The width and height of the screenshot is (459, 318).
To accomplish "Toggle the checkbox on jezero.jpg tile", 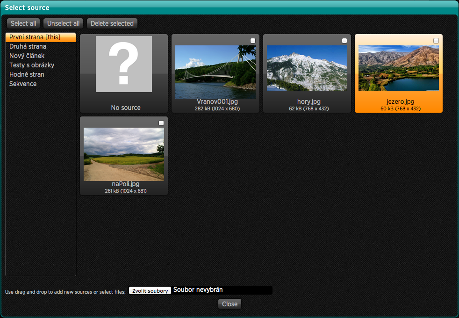I will 436,41.
